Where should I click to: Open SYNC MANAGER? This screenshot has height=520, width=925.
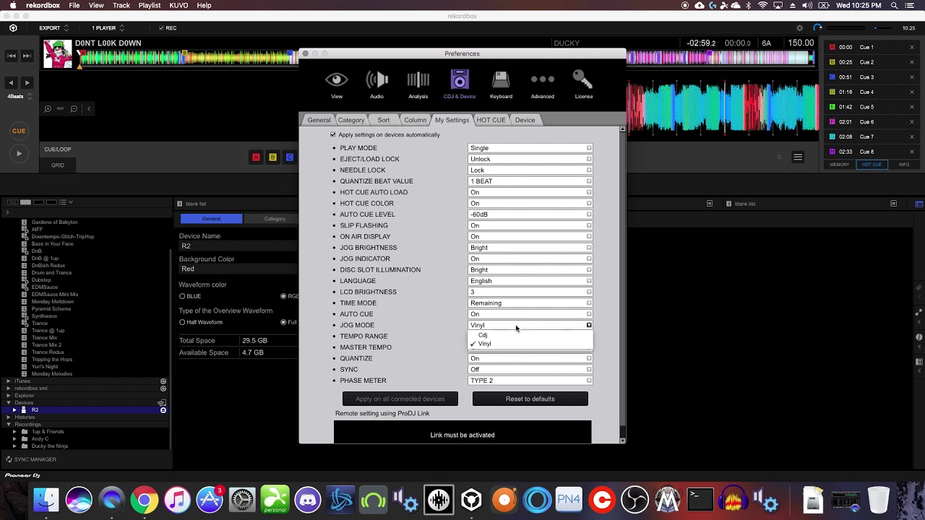coord(31,459)
